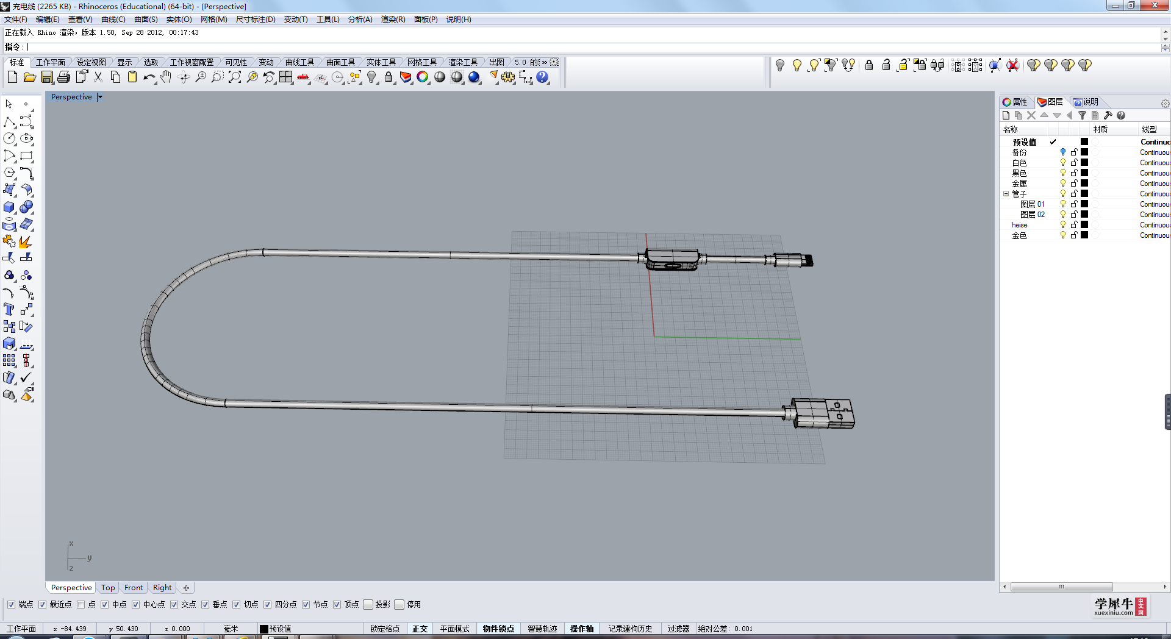The height and width of the screenshot is (639, 1171).
Task: Enable the 停用 checkbox
Action: click(x=399, y=604)
